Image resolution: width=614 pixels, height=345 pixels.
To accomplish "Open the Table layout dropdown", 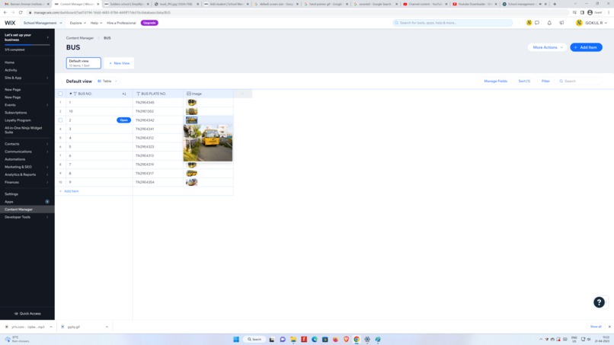I will pyautogui.click(x=107, y=81).
